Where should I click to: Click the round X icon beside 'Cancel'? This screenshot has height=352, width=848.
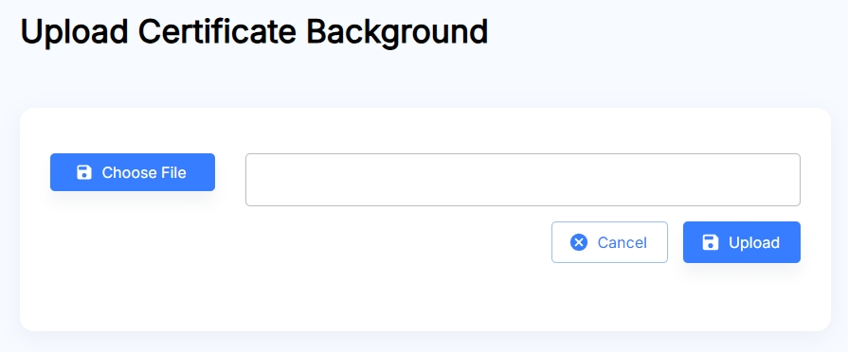click(579, 242)
